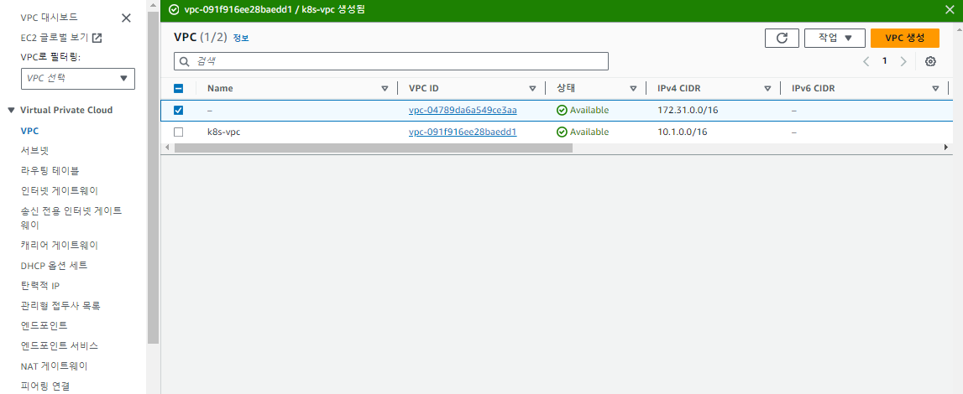Click the sidebar vertical scrollbar

coord(153,178)
